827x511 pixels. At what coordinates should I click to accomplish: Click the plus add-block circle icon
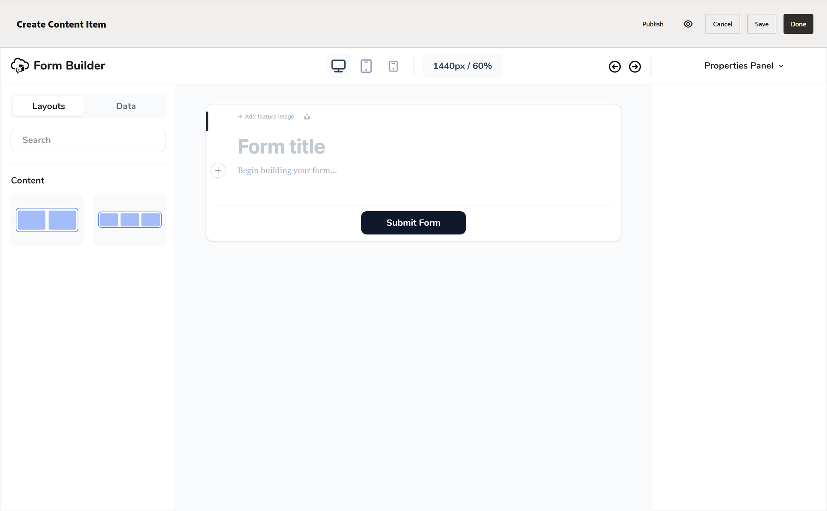point(218,170)
